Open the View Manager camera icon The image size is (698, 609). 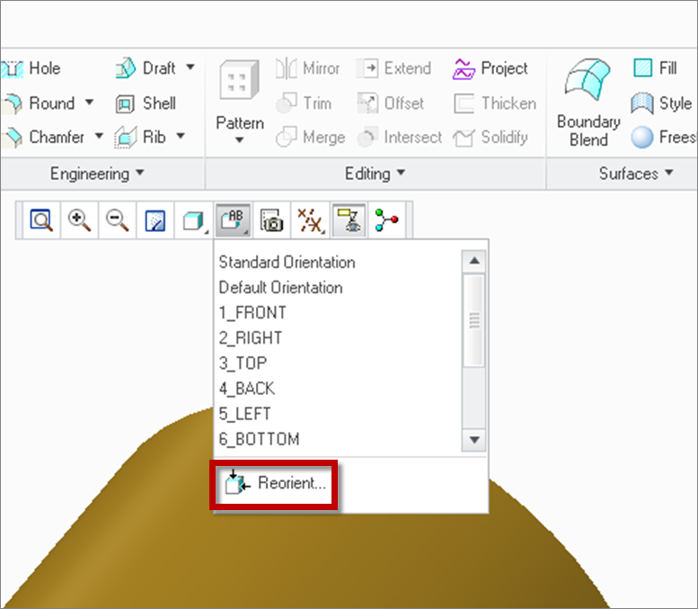[x=271, y=220]
